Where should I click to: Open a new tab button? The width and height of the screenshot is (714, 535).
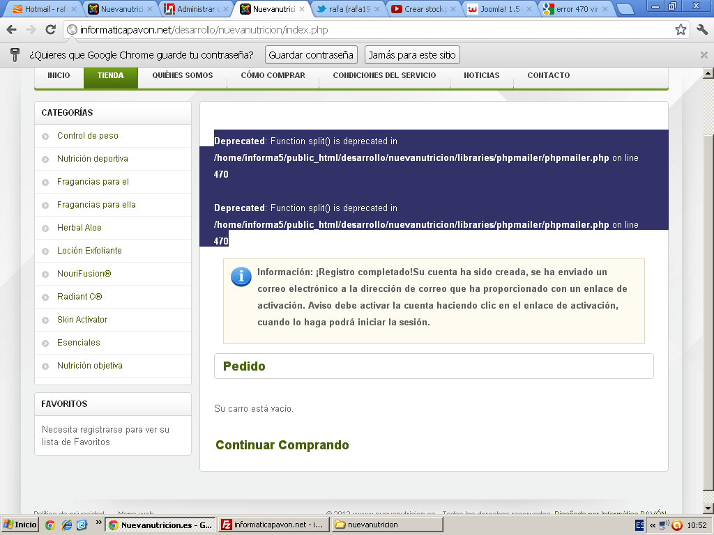[625, 9]
